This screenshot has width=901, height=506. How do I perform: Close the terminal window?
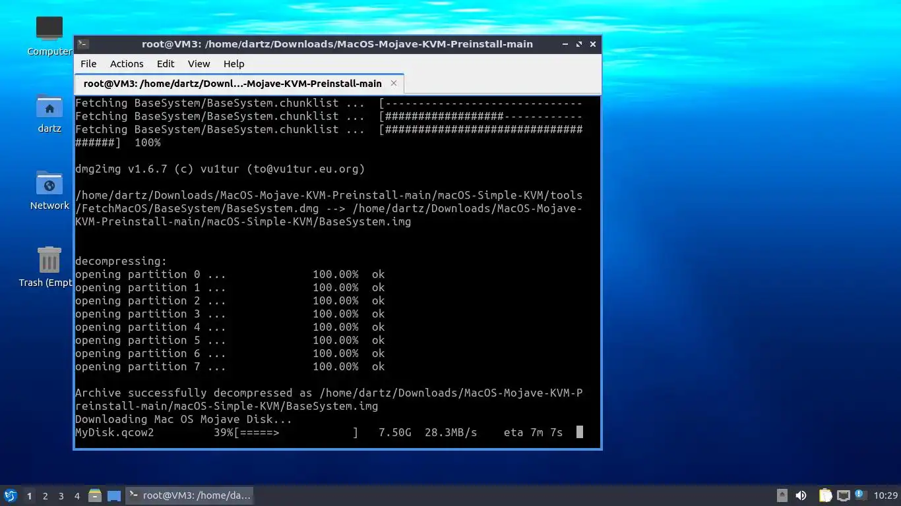[593, 44]
